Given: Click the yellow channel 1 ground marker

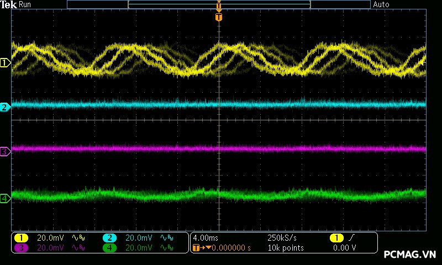Looking at the screenshot, I should (5, 63).
